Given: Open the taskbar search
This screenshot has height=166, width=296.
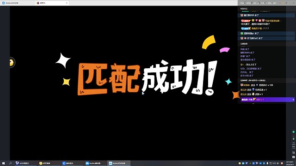Looking at the screenshot, I should point(10,163).
